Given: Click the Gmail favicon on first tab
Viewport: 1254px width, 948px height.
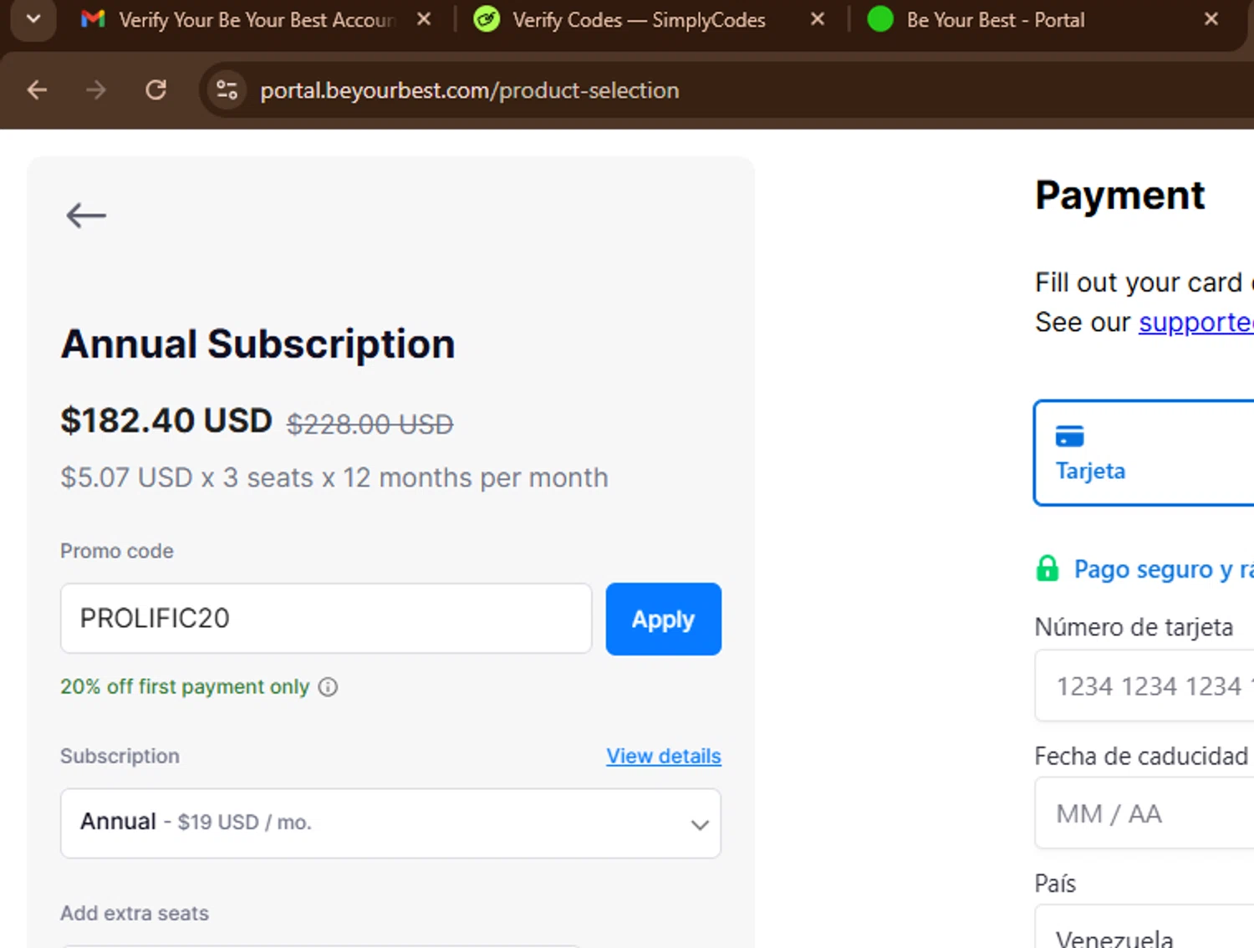Looking at the screenshot, I should pyautogui.click(x=93, y=19).
